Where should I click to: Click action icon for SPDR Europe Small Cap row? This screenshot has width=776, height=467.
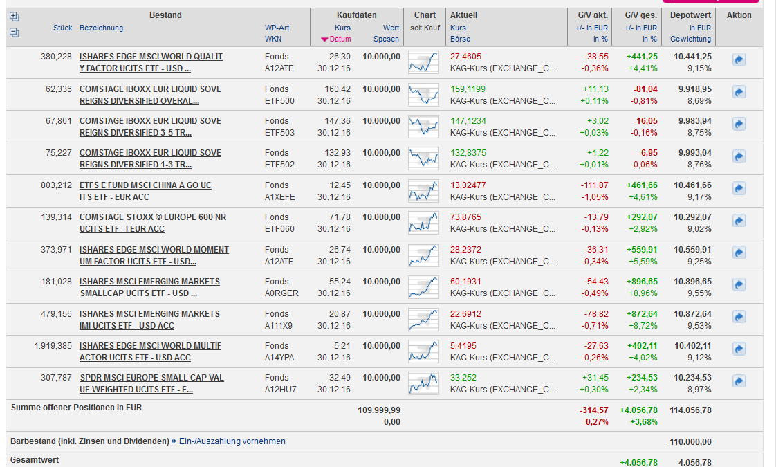click(x=739, y=381)
